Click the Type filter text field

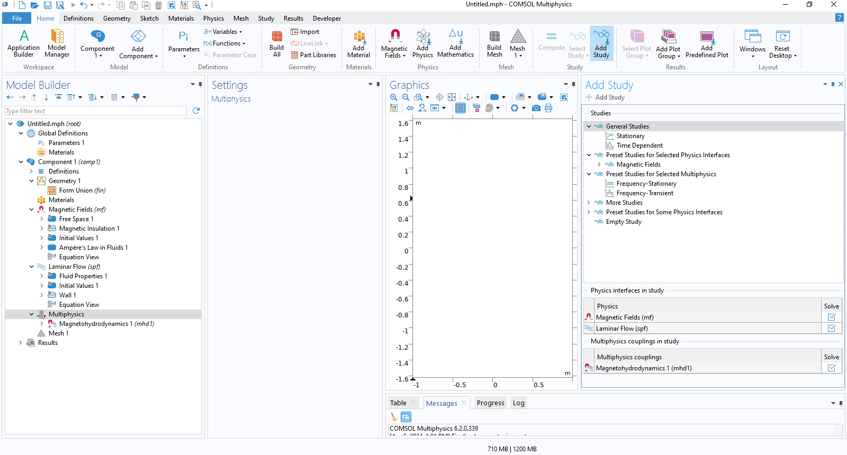point(95,111)
